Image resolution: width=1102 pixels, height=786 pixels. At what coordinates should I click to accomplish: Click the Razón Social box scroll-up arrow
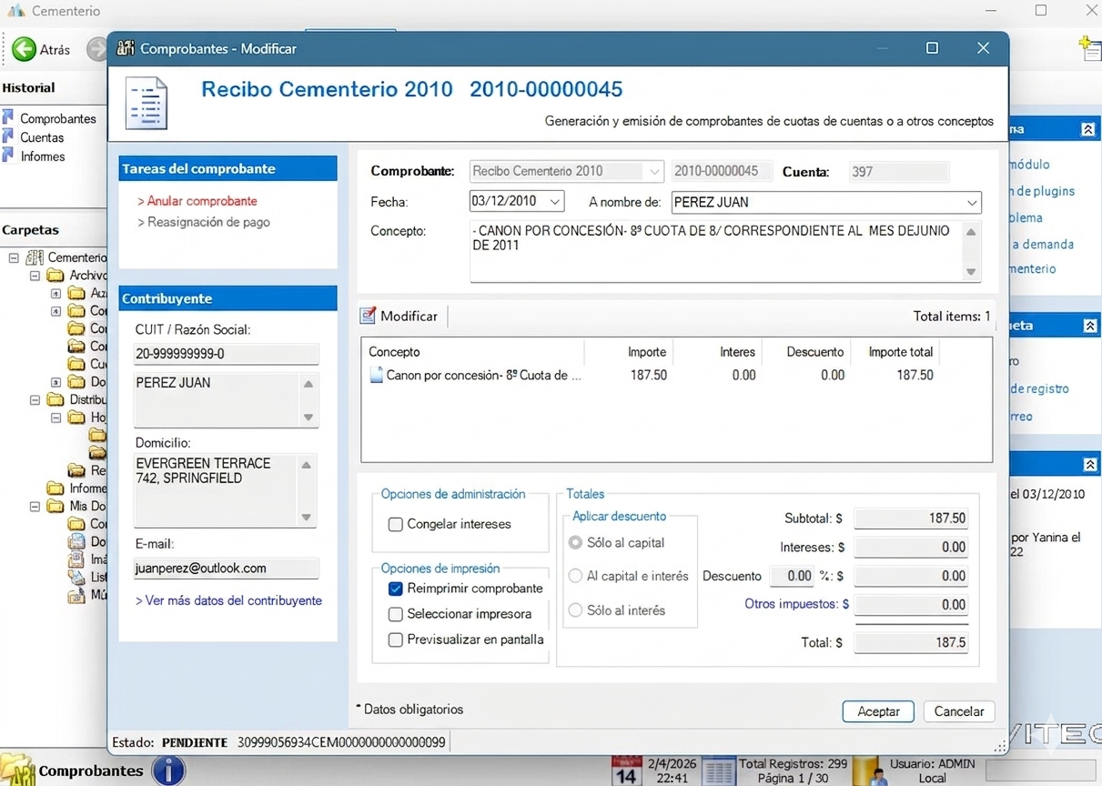pyautogui.click(x=308, y=384)
